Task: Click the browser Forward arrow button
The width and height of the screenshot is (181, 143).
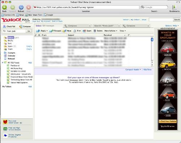Action: pyautogui.click(x=13, y=7)
